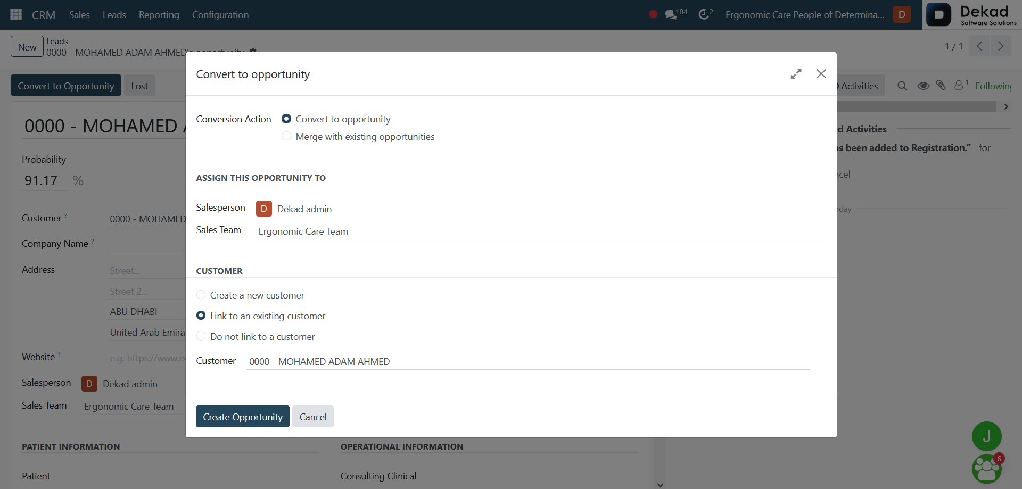Open the conversations icon with 104 badge

coord(675,14)
